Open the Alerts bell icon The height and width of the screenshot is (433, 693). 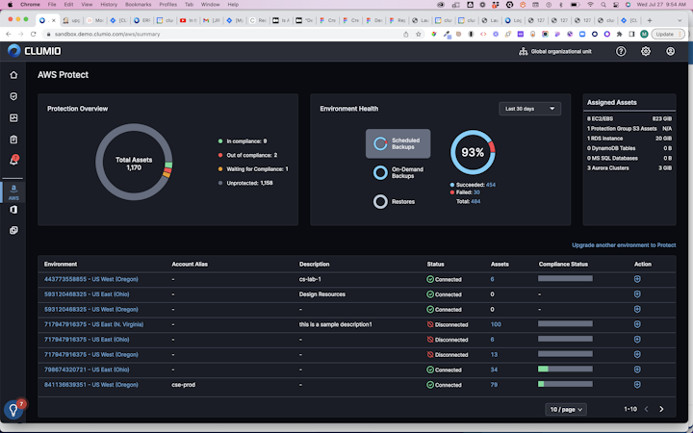(x=13, y=161)
